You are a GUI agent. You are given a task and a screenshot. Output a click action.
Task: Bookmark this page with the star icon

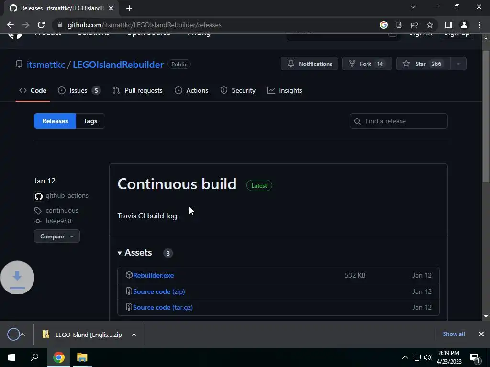[430, 25]
